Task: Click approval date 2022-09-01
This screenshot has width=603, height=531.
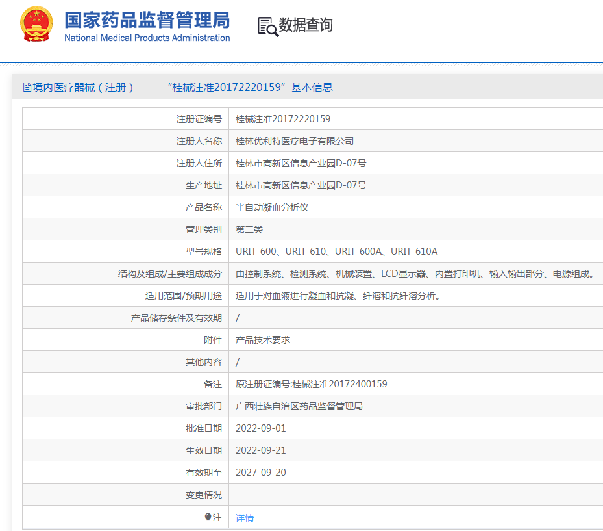Action: 261,428
